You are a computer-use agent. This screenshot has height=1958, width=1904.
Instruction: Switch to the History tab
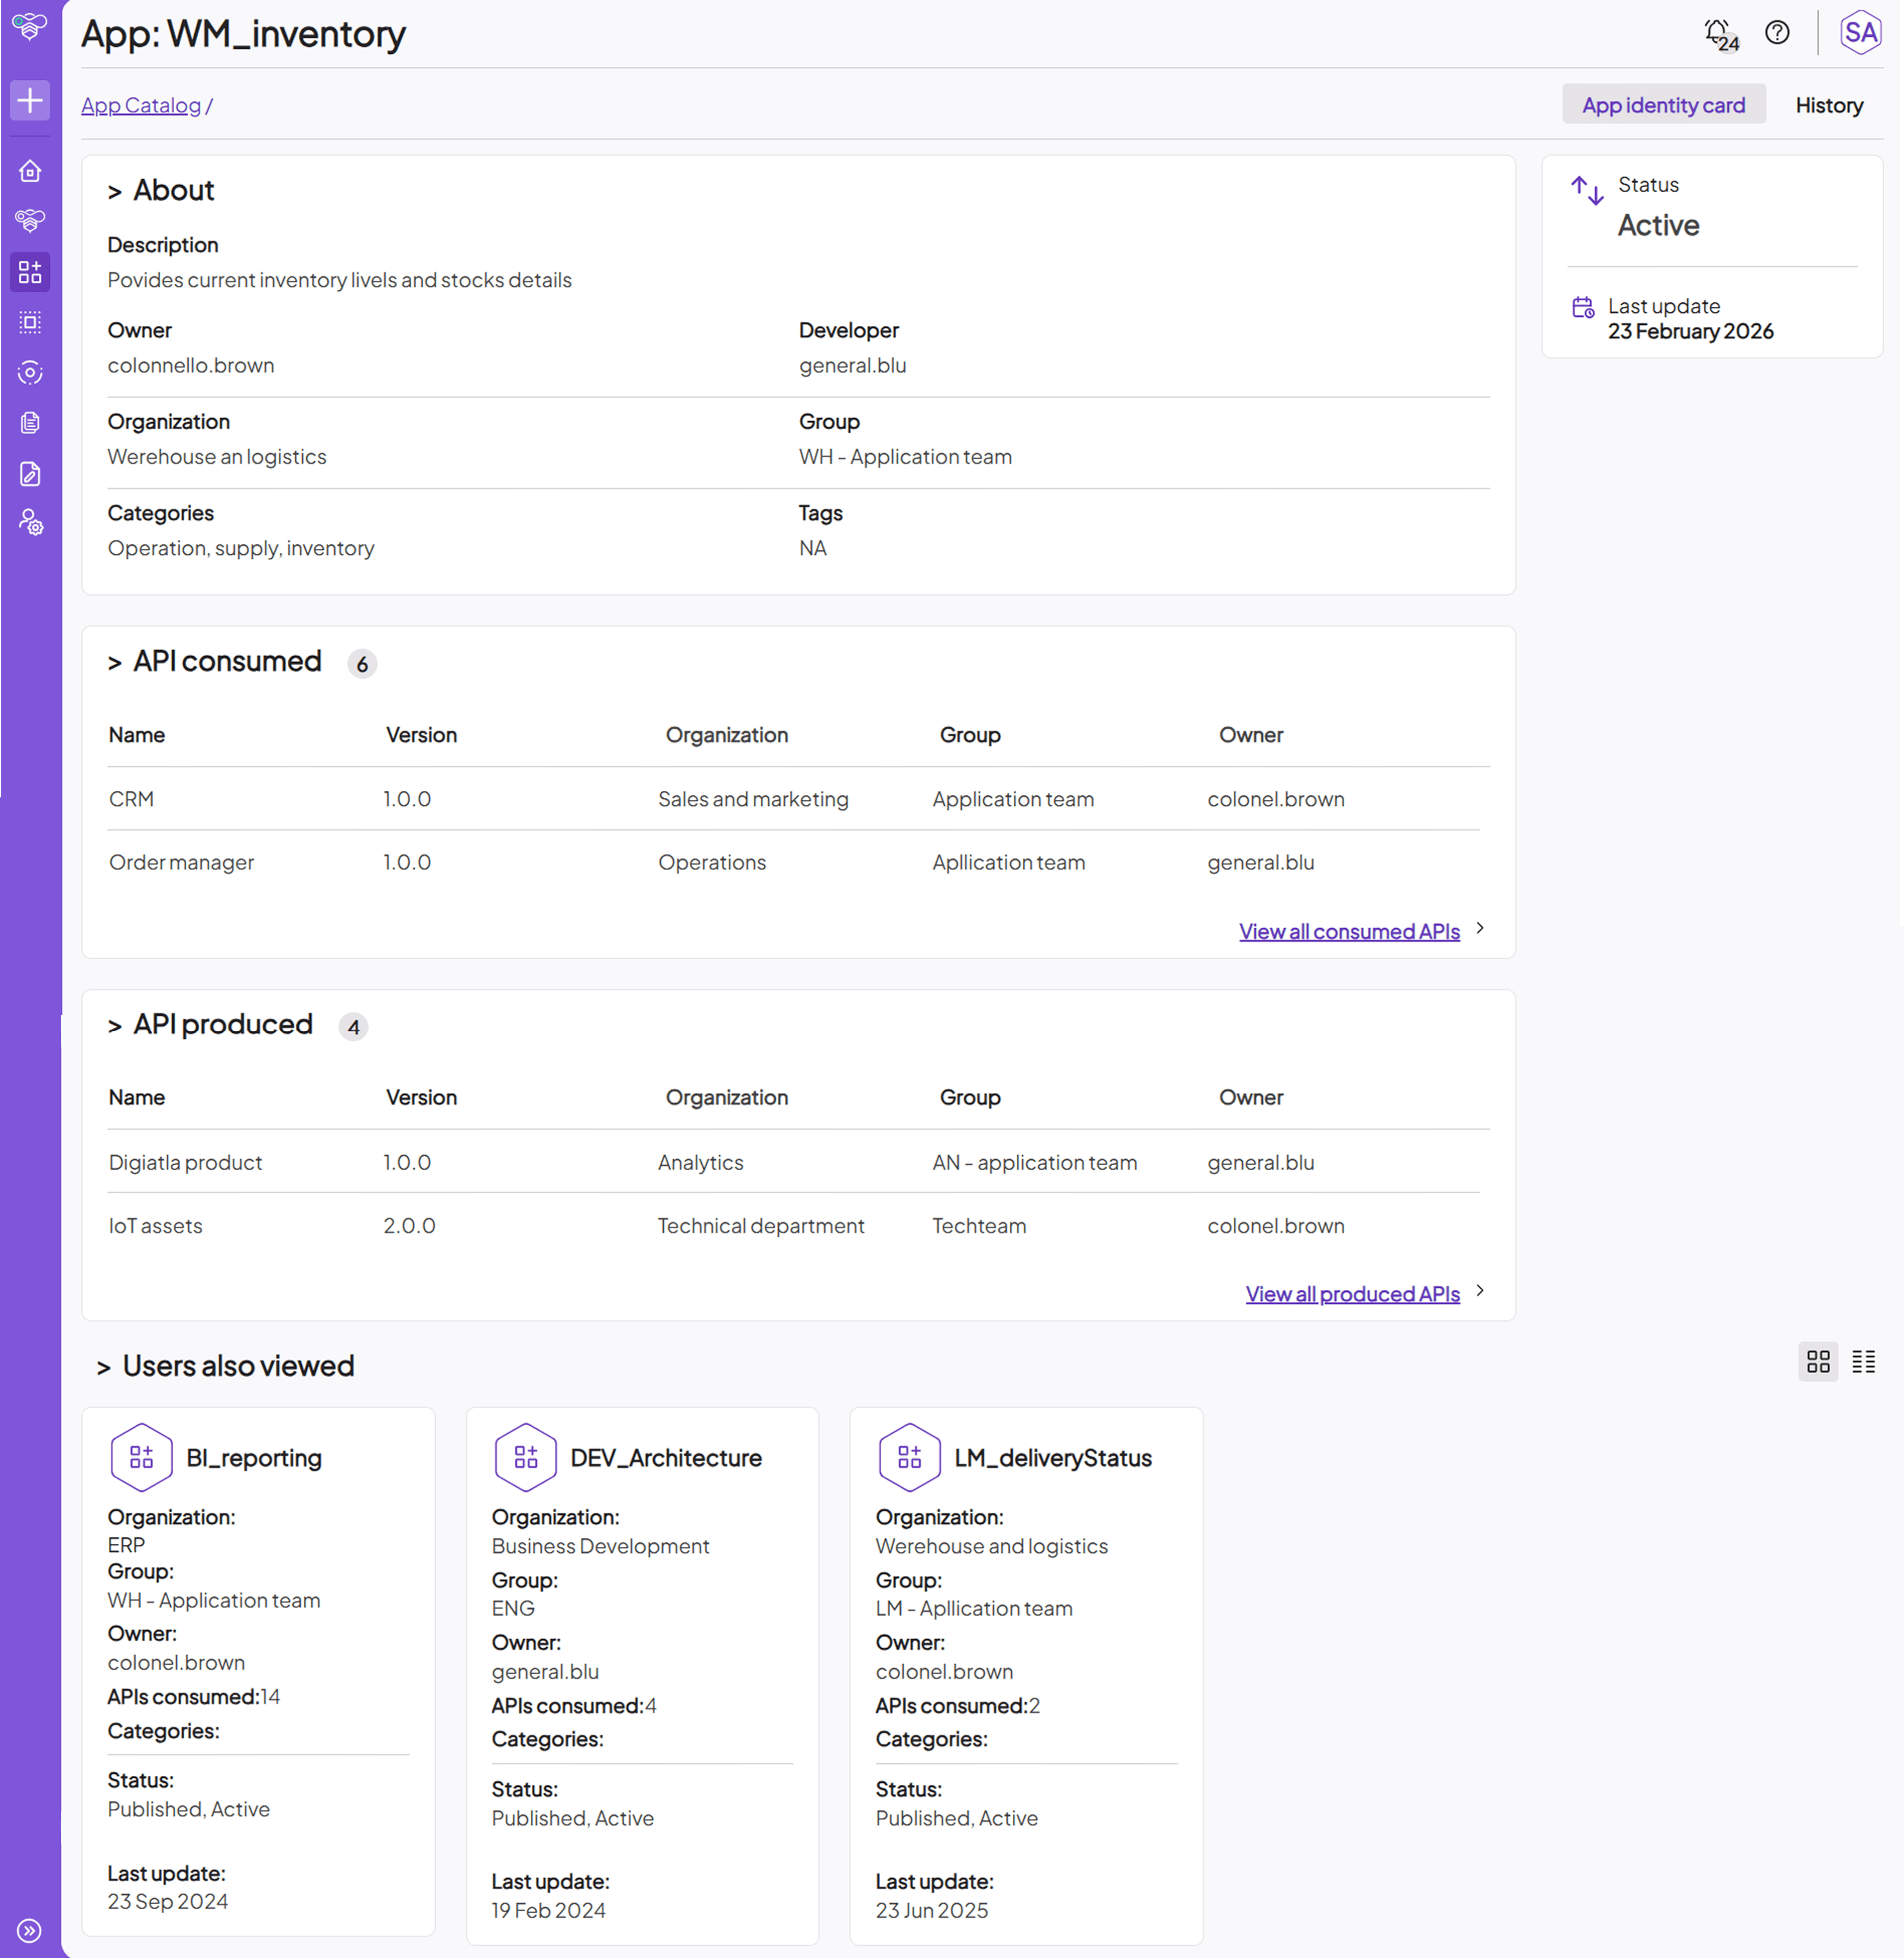pyautogui.click(x=1829, y=104)
